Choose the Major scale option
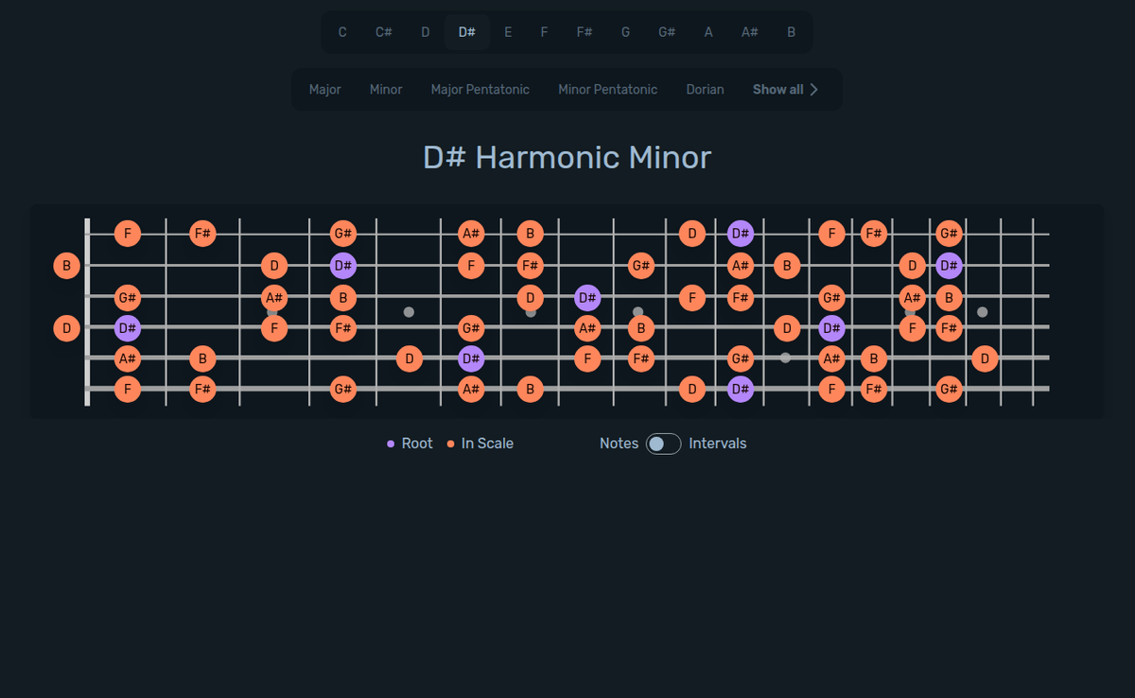Image resolution: width=1135 pixels, height=698 pixels. click(324, 89)
